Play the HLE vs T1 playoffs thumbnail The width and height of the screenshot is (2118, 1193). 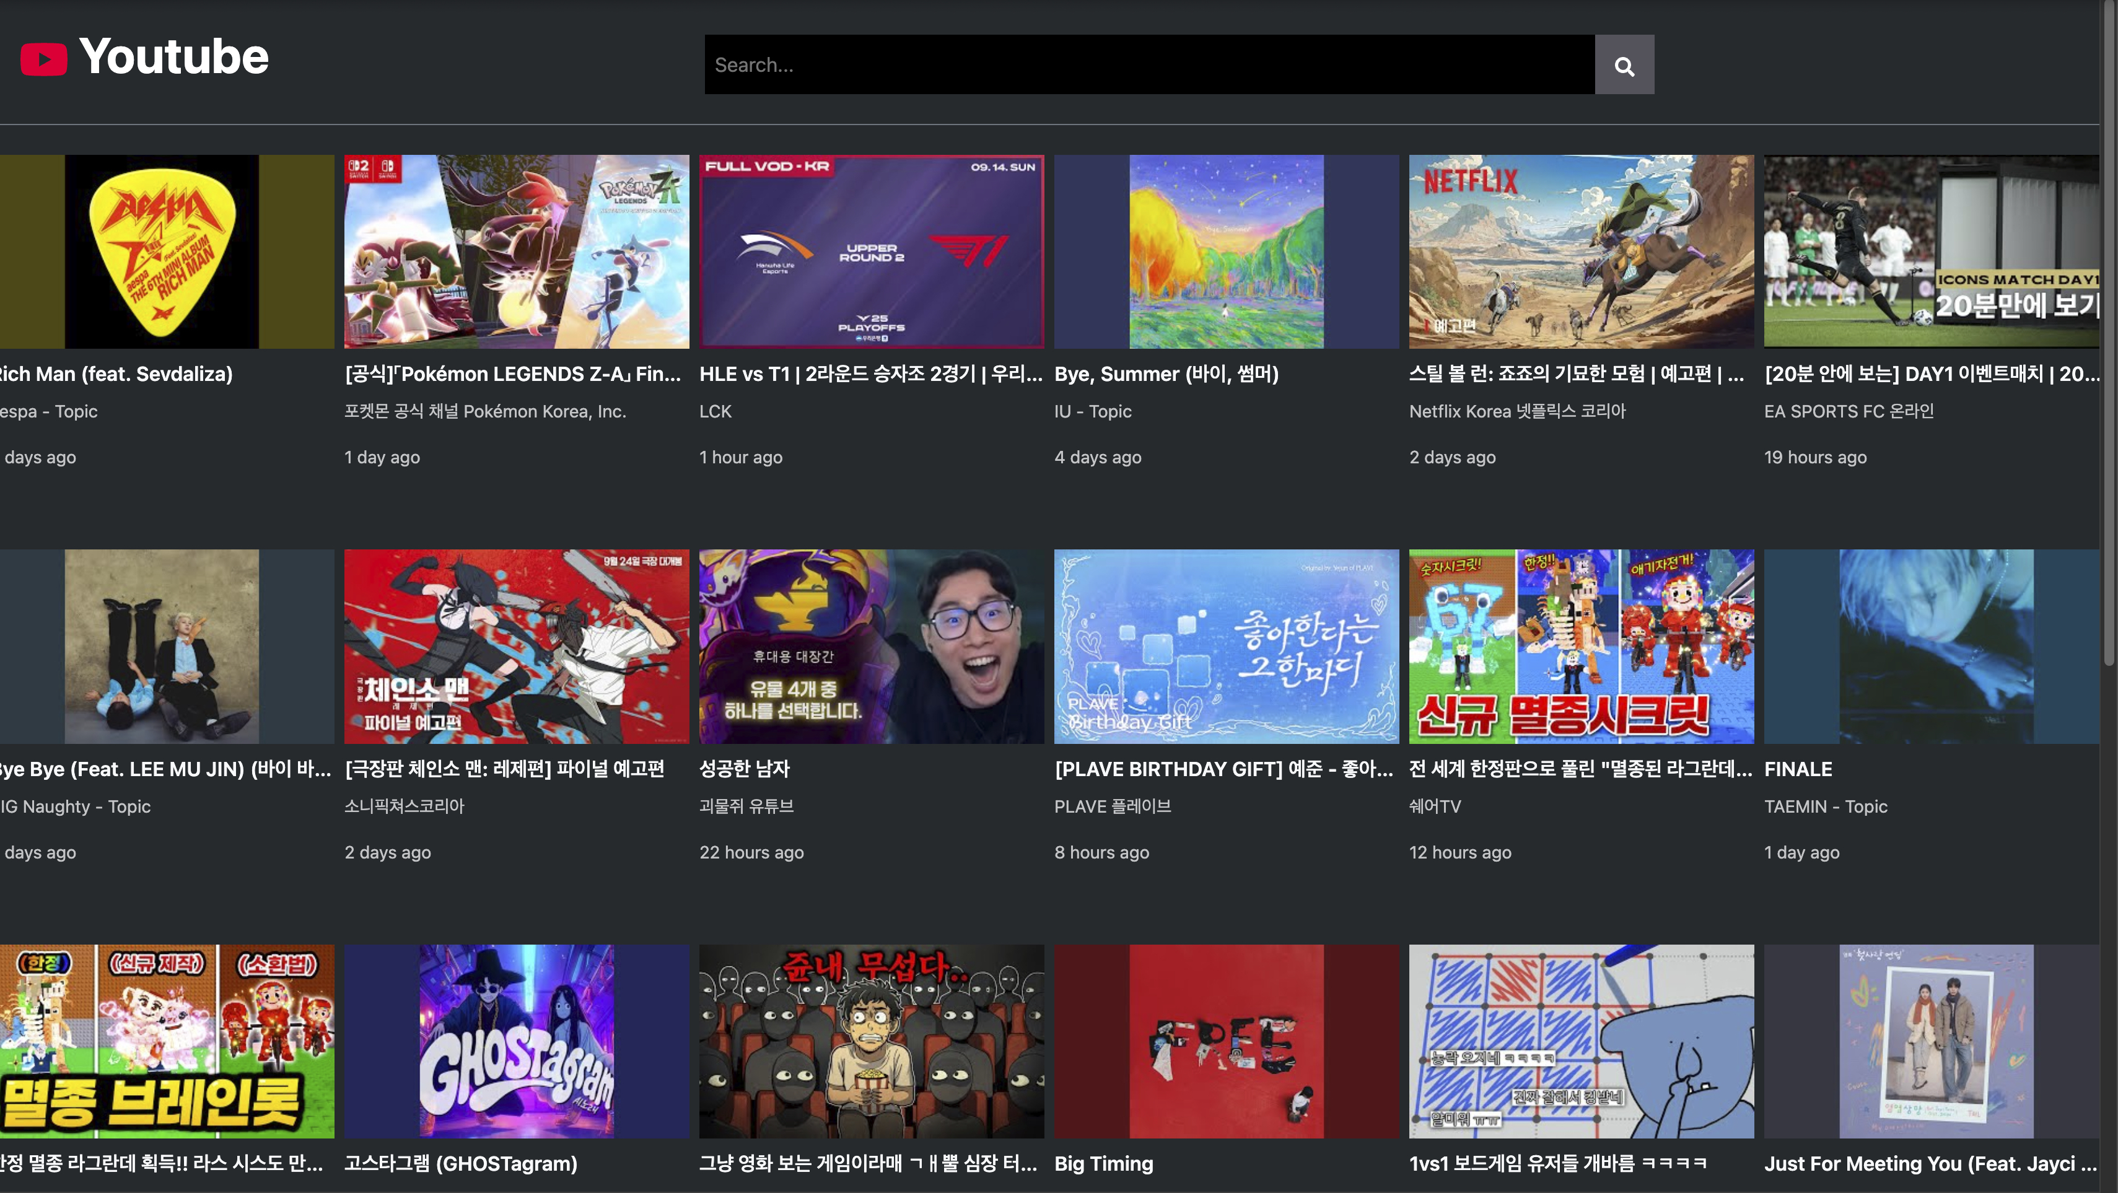(x=871, y=251)
